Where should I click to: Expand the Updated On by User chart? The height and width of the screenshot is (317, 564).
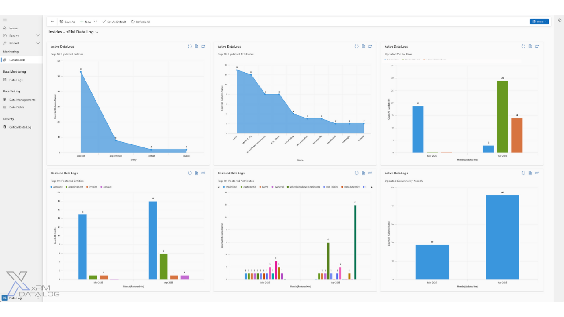[537, 46]
